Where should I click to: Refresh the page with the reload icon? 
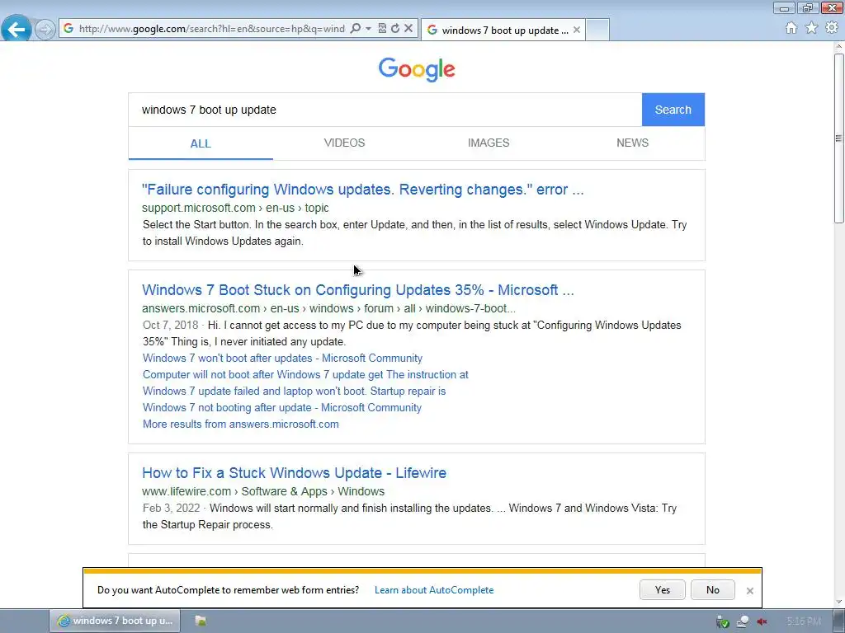395,29
